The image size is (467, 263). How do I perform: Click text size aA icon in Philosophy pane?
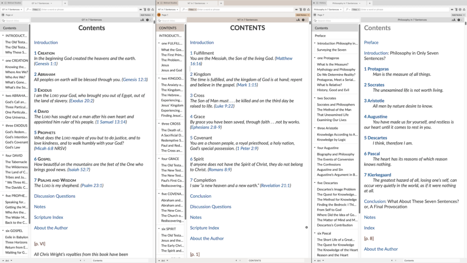coord(453,20)
